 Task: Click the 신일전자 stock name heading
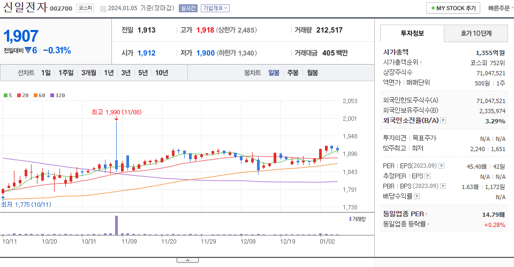pos(25,7)
